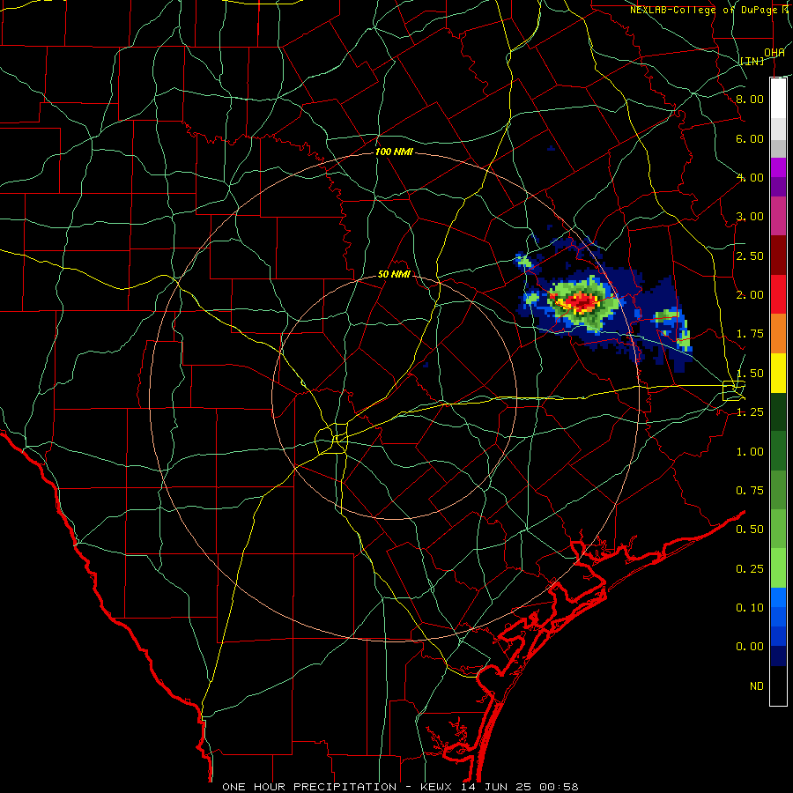This screenshot has height=793, width=793.
Task: Click the ONE HOUR PRECIPITATION title text
Action: [309, 787]
